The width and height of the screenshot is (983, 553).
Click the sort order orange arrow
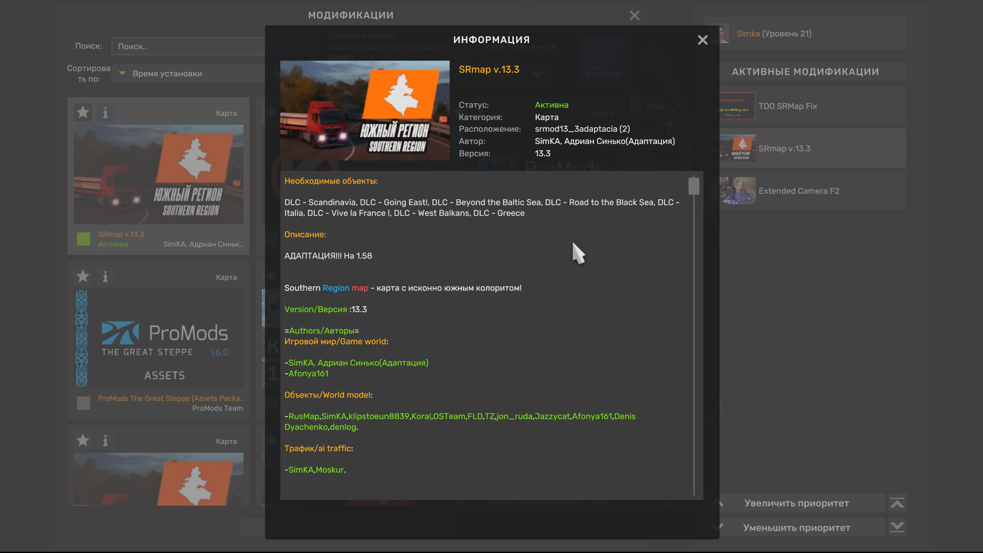point(122,73)
